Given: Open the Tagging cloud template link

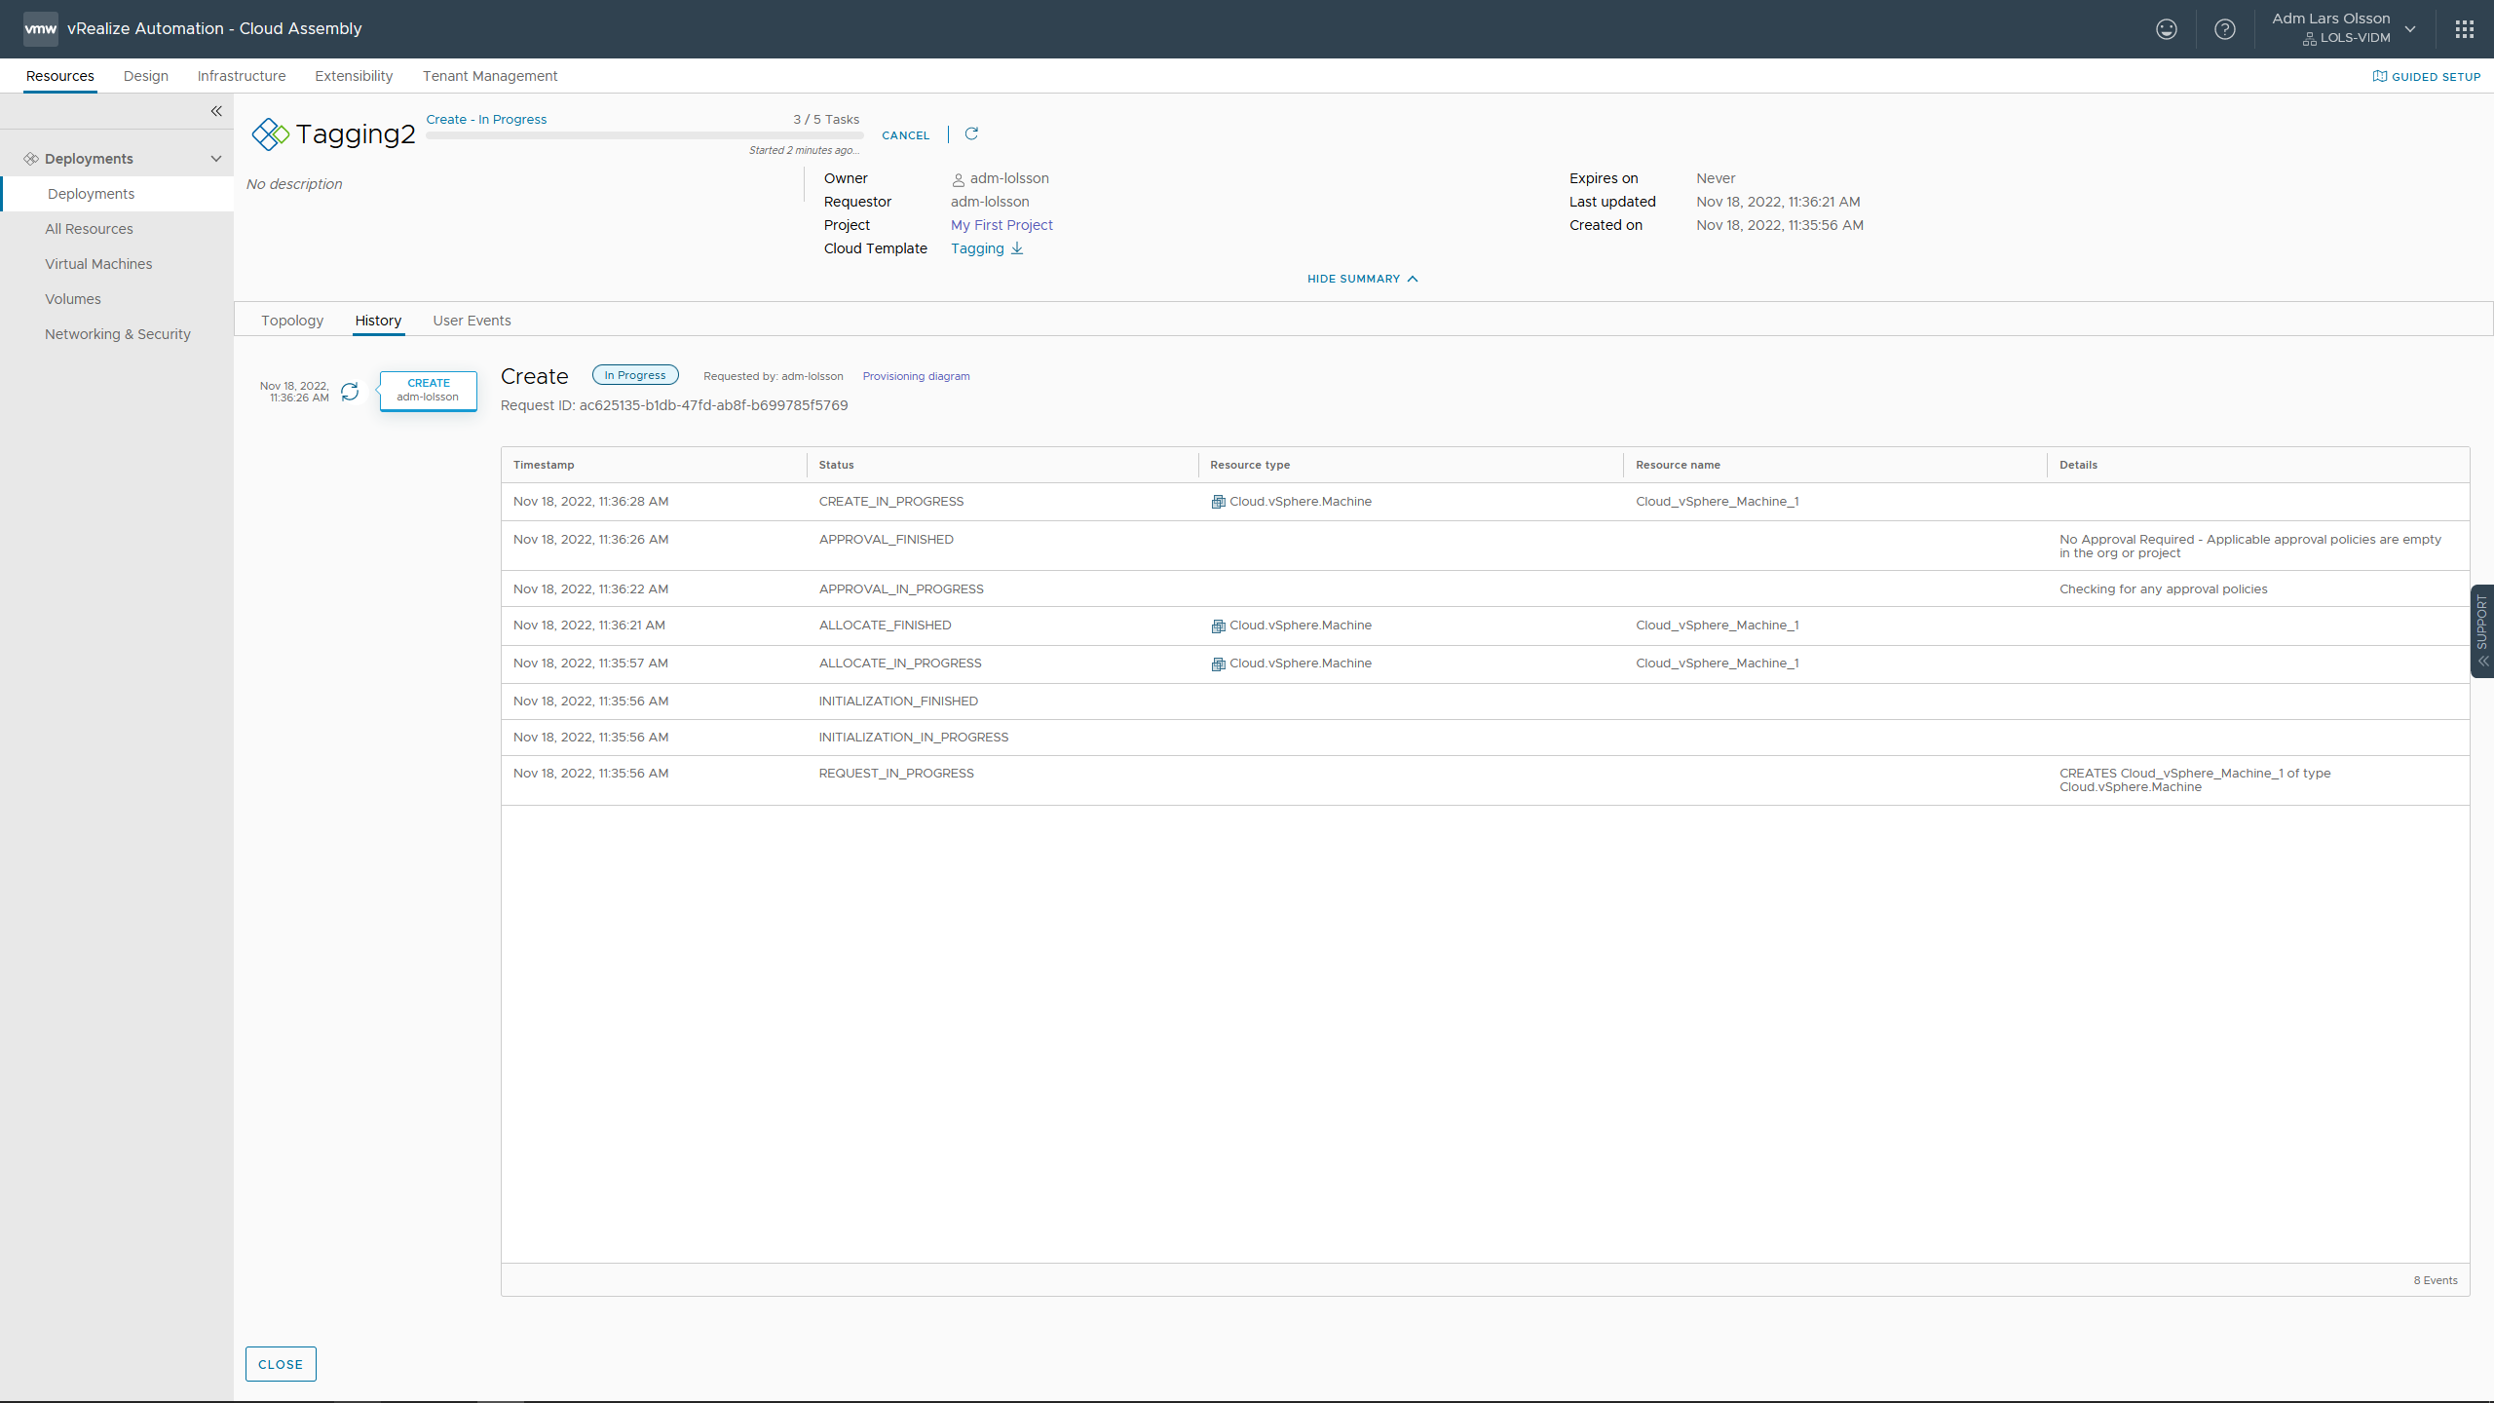Looking at the screenshot, I should coord(977,248).
